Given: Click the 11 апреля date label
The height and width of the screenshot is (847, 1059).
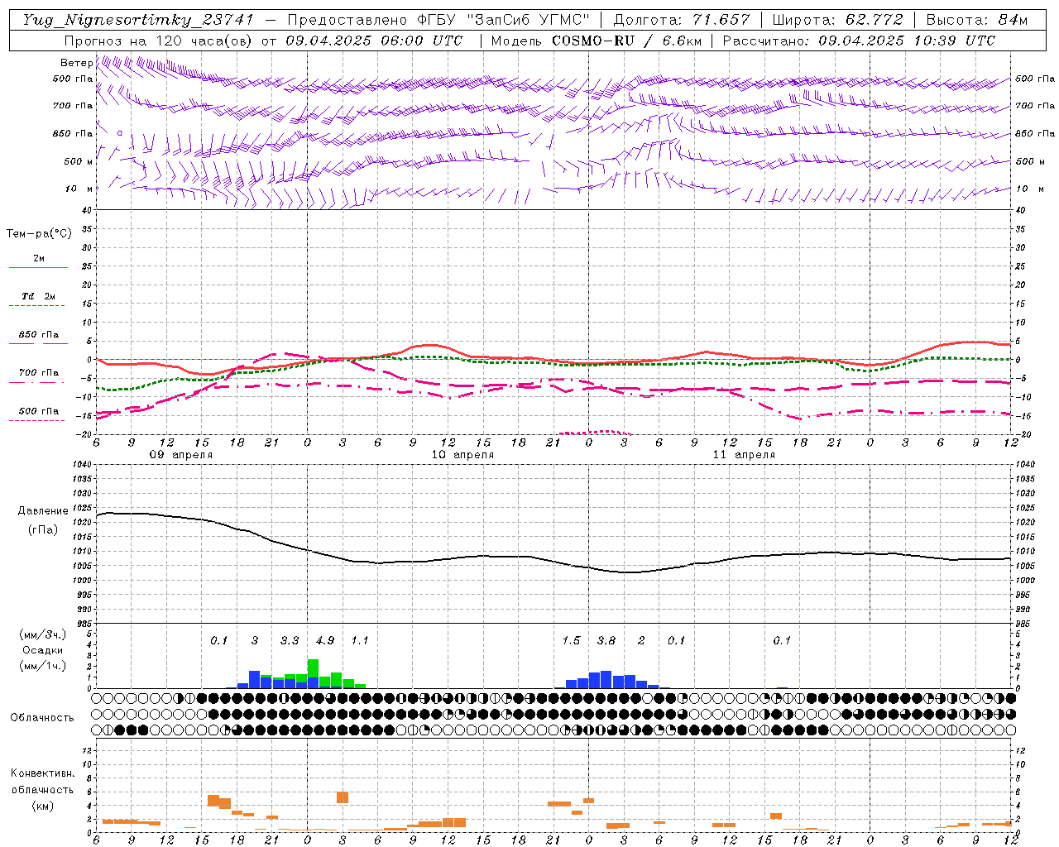Looking at the screenshot, I should 744,455.
